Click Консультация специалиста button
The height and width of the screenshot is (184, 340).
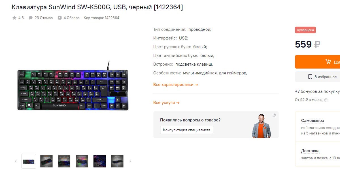click(x=187, y=130)
